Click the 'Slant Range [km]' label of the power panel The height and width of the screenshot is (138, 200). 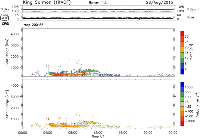pos(7,53)
